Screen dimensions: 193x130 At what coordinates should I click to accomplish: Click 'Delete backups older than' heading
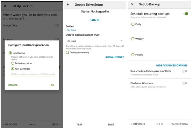pos(82,35)
